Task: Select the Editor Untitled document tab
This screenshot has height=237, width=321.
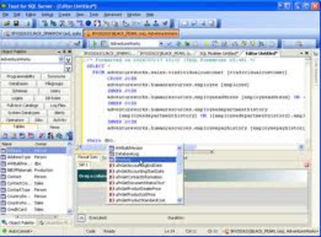Action: pos(262,54)
